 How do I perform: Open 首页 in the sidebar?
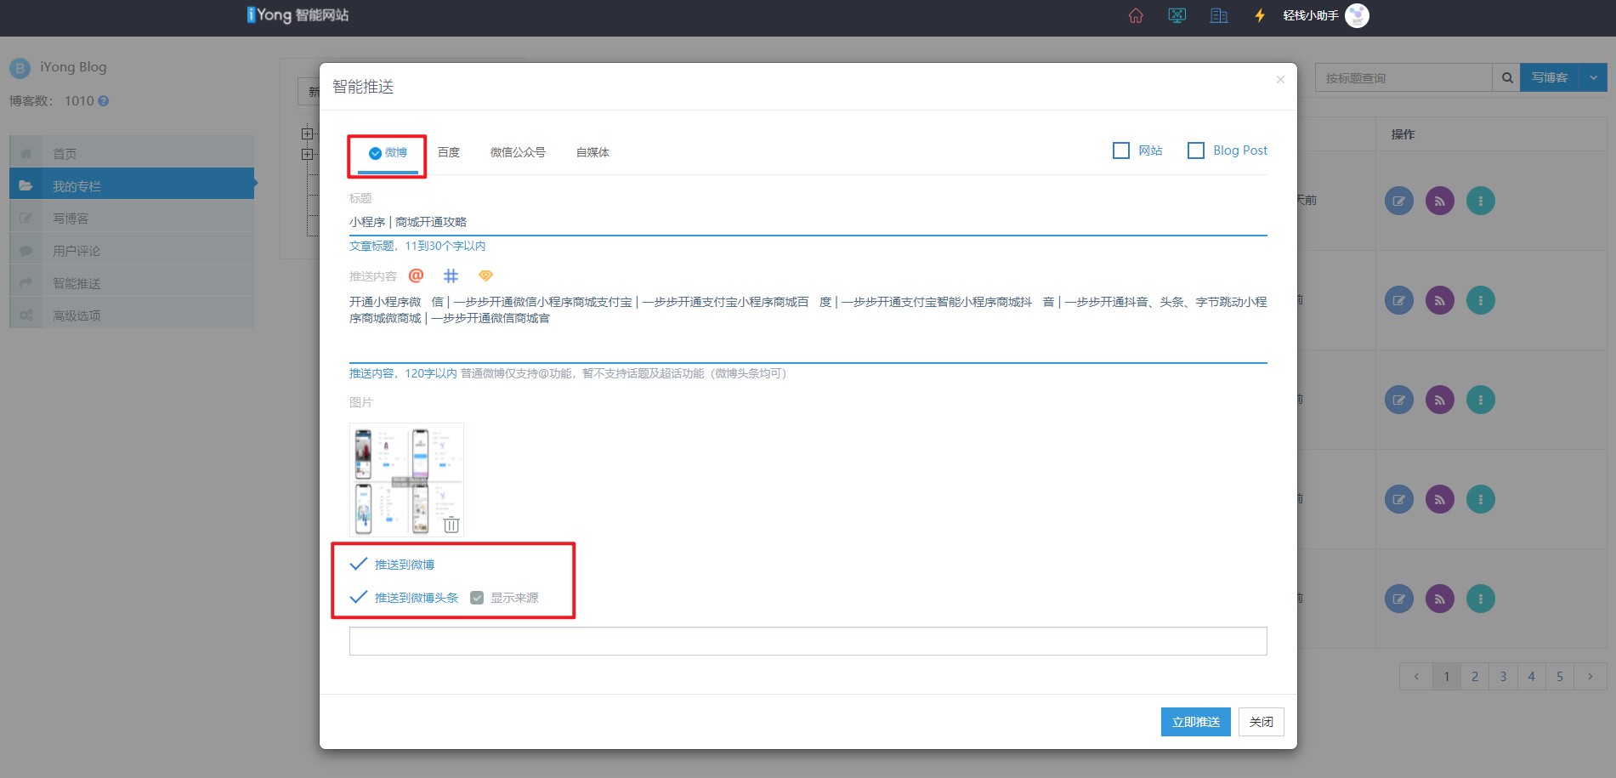point(132,153)
